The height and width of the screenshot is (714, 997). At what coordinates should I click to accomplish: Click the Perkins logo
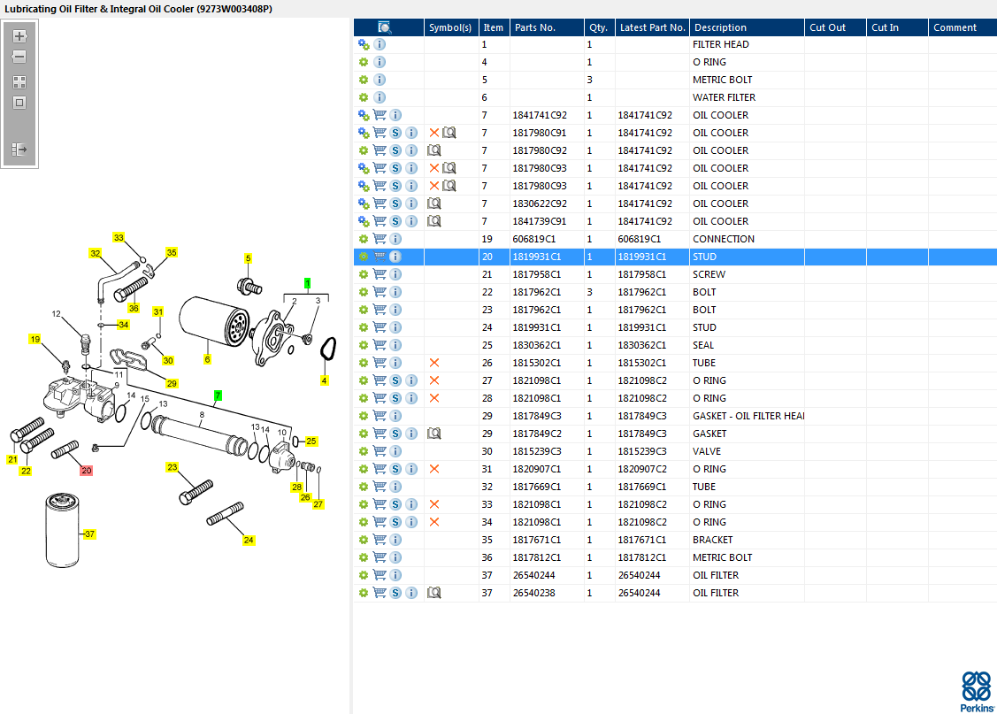977,692
